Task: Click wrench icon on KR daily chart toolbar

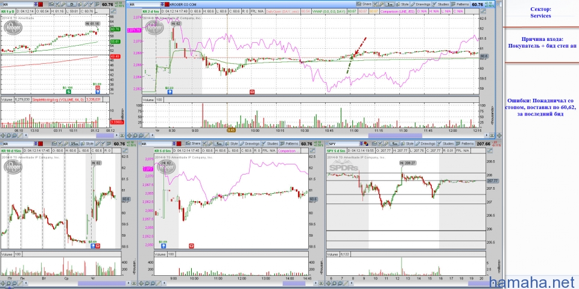Action: point(63,4)
